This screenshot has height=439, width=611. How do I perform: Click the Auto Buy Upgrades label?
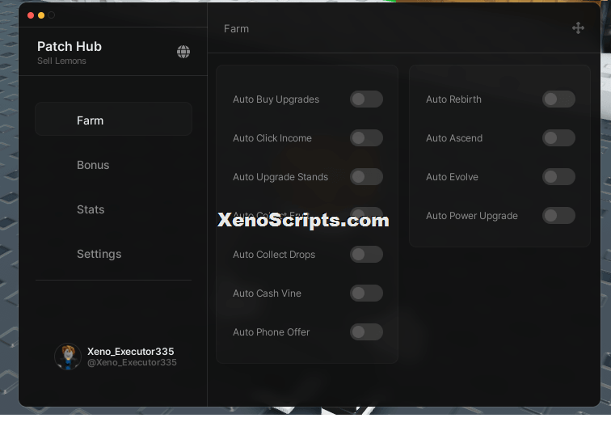tap(276, 99)
